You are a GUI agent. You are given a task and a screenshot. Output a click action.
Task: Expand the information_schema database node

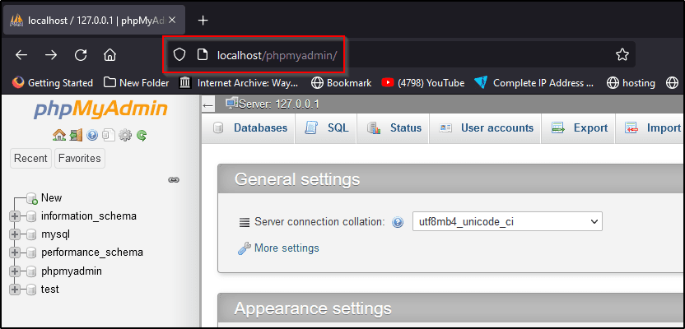click(15, 216)
